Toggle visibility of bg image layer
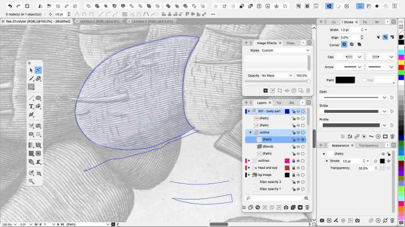 point(298,175)
